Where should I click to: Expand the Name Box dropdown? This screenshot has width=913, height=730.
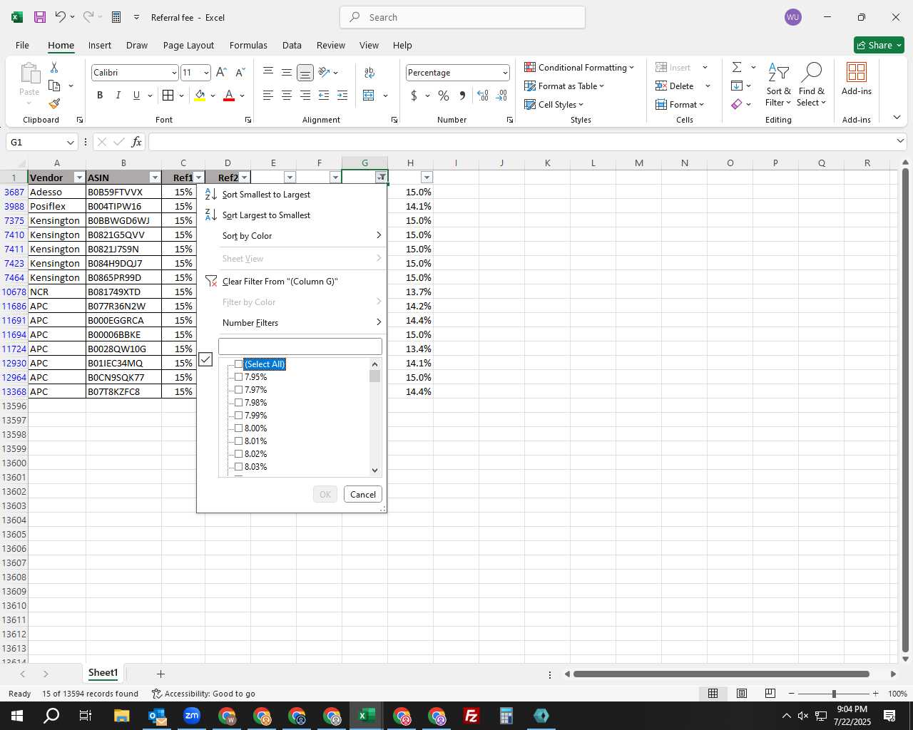[70, 142]
